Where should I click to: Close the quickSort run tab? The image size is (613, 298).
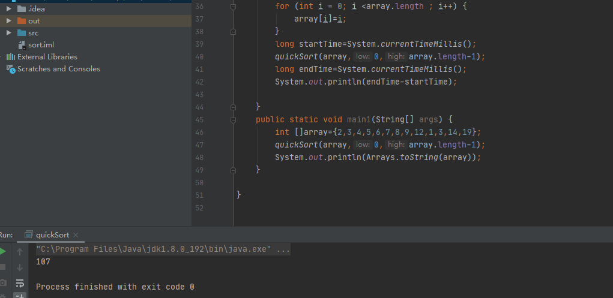76,235
